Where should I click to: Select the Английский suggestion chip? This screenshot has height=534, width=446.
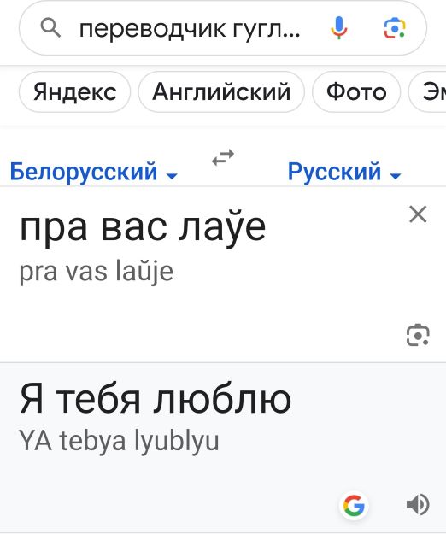pyautogui.click(x=221, y=92)
